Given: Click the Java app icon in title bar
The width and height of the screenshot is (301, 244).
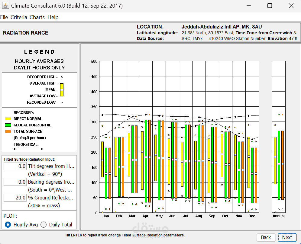Looking at the screenshot, I should (5, 5).
